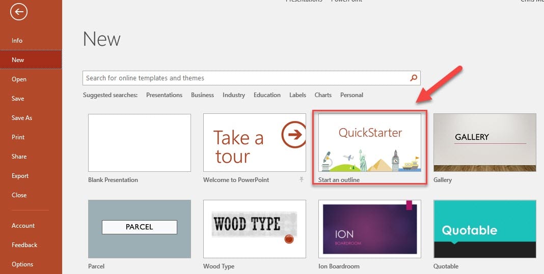Select the Blank Presentation thumbnail

click(x=140, y=143)
